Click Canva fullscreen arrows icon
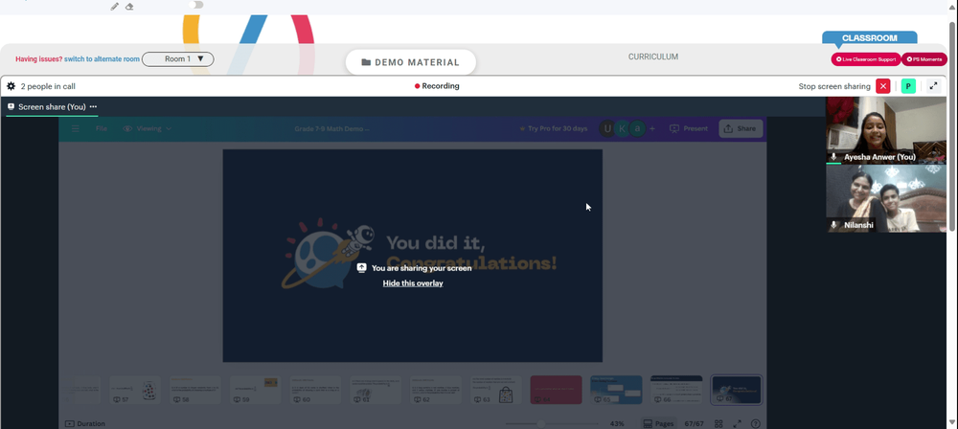The width and height of the screenshot is (958, 429). (738, 423)
